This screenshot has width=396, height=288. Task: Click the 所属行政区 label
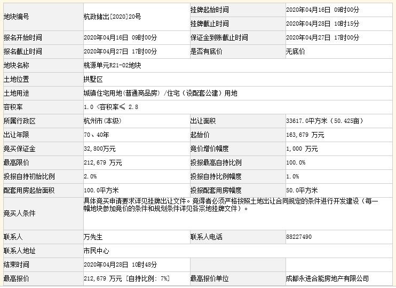point(19,121)
